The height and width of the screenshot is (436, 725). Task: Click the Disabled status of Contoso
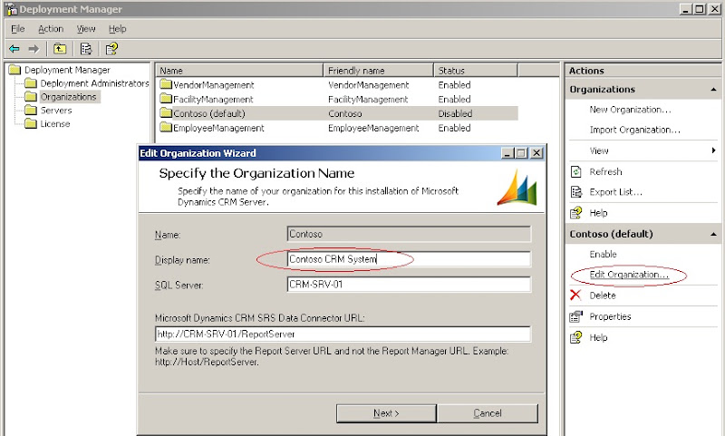(x=455, y=113)
